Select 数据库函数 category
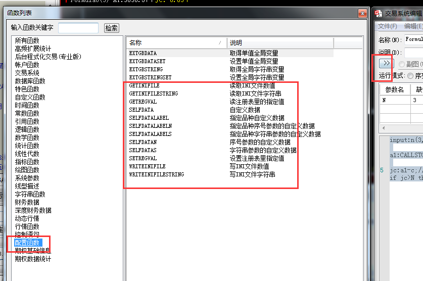423x281 pixels. pyautogui.click(x=30, y=81)
